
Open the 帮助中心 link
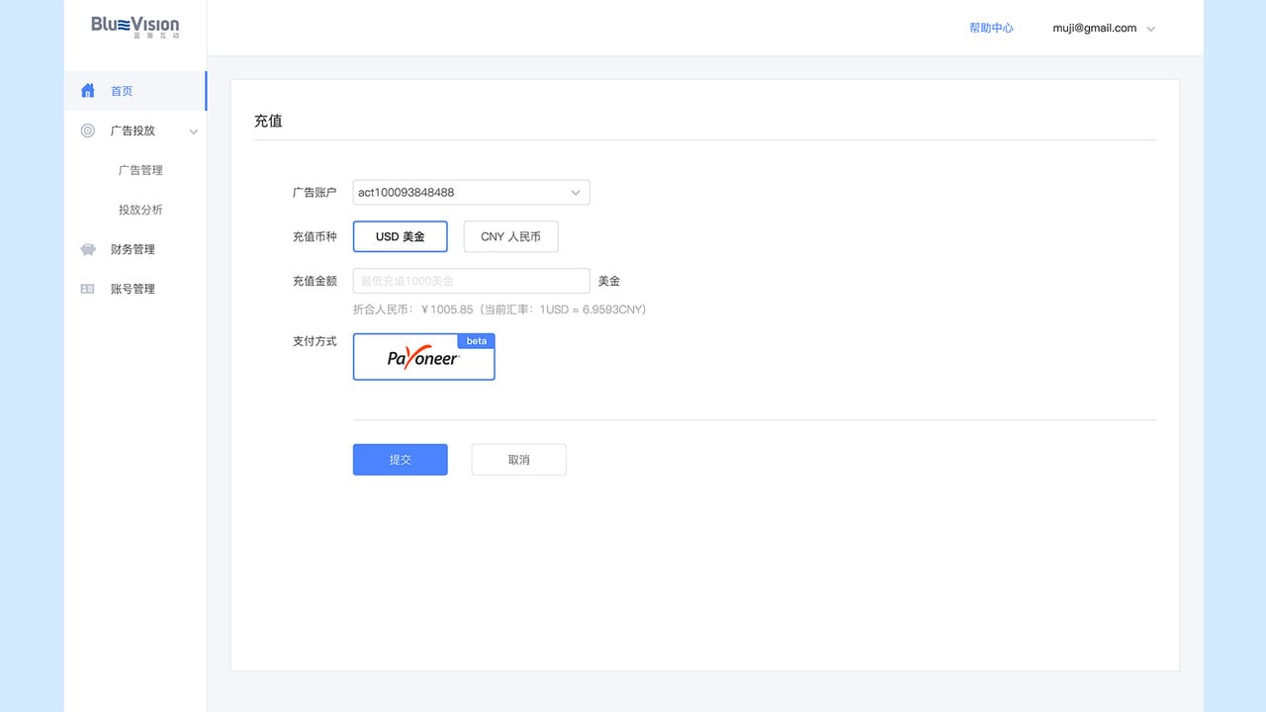tap(991, 28)
